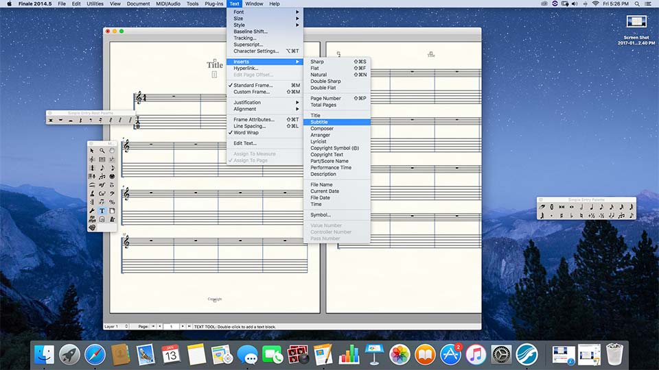This screenshot has height=370, width=659.
Task: Choose the half rest in Rest Palette
Action: 71,120
